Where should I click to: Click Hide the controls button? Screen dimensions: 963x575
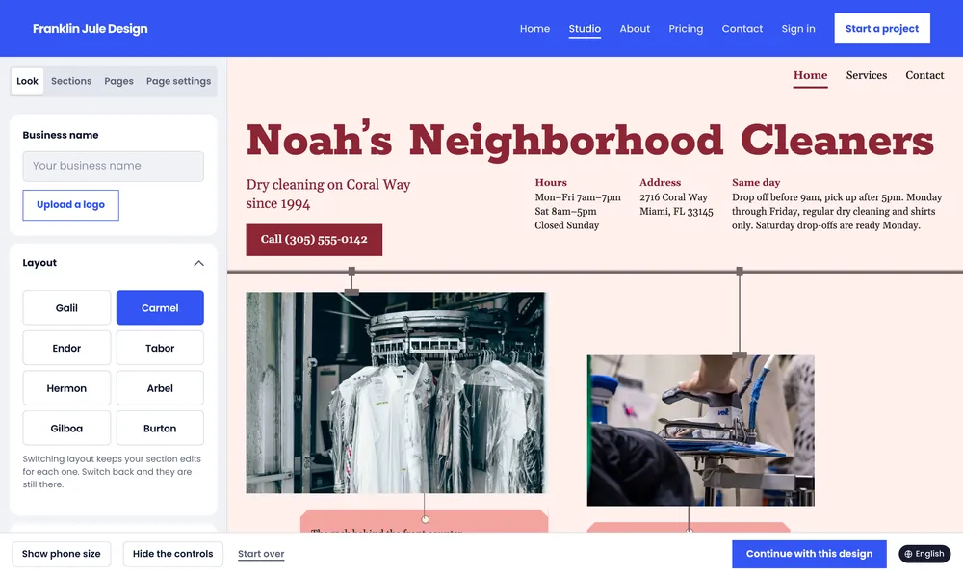tap(173, 554)
